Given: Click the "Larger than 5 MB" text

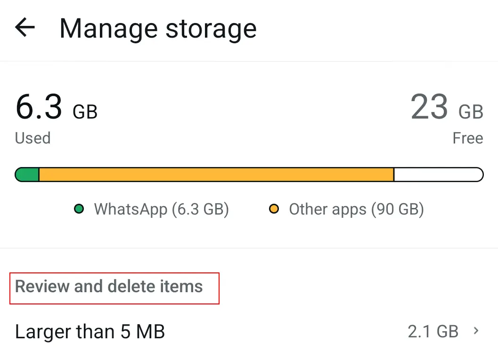Looking at the screenshot, I should pos(90,331).
